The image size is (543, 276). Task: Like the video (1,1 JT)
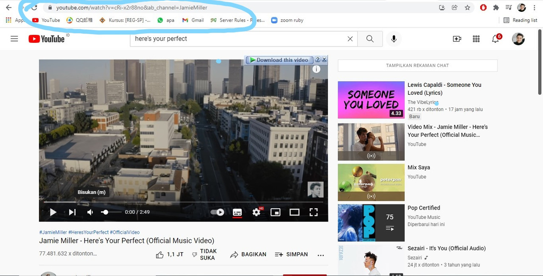169,254
